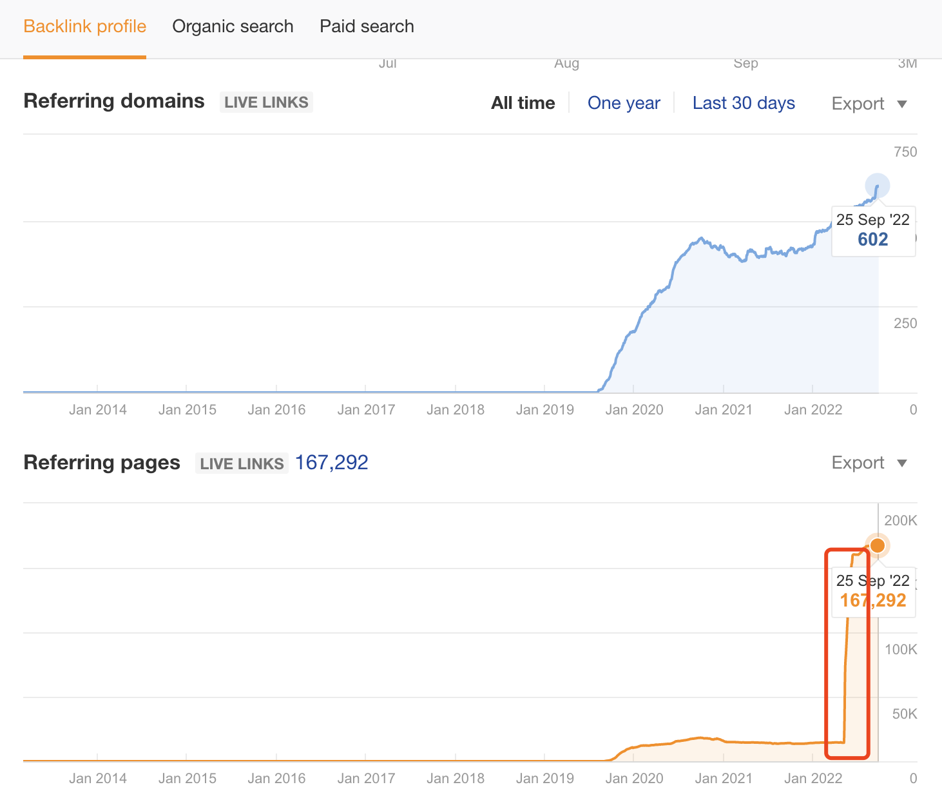This screenshot has height=807, width=942.
Task: Click LIVE LINKS badge beside Referring pages
Action: (242, 463)
